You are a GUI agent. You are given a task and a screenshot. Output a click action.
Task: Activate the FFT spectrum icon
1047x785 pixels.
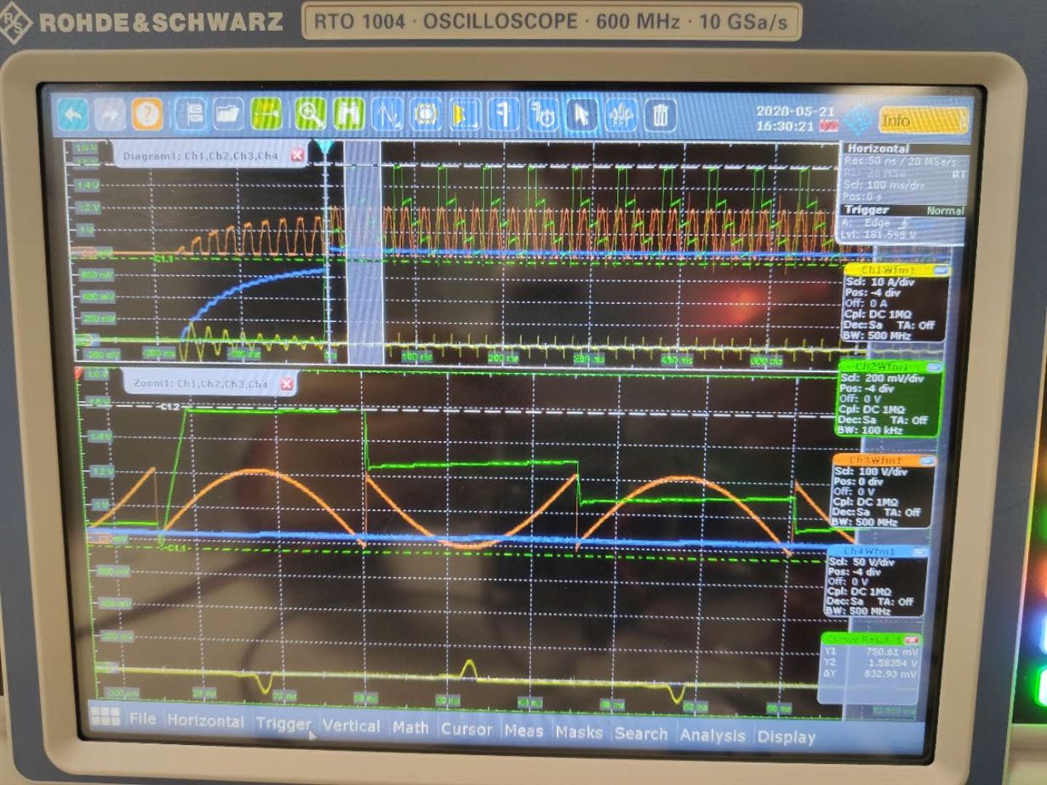click(621, 115)
